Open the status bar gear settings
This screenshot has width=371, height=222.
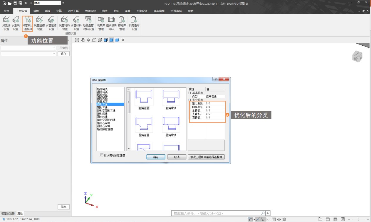pos(284,219)
